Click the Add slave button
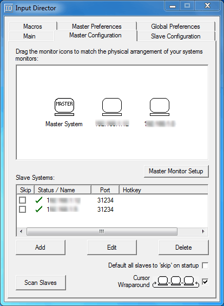The height and width of the screenshot is (306, 224). tap(41, 248)
